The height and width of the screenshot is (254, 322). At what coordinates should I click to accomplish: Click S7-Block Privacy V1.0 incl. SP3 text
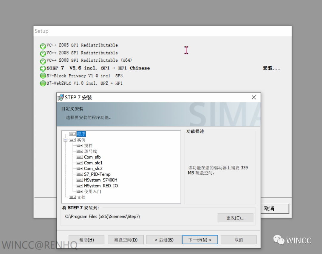(x=85, y=76)
